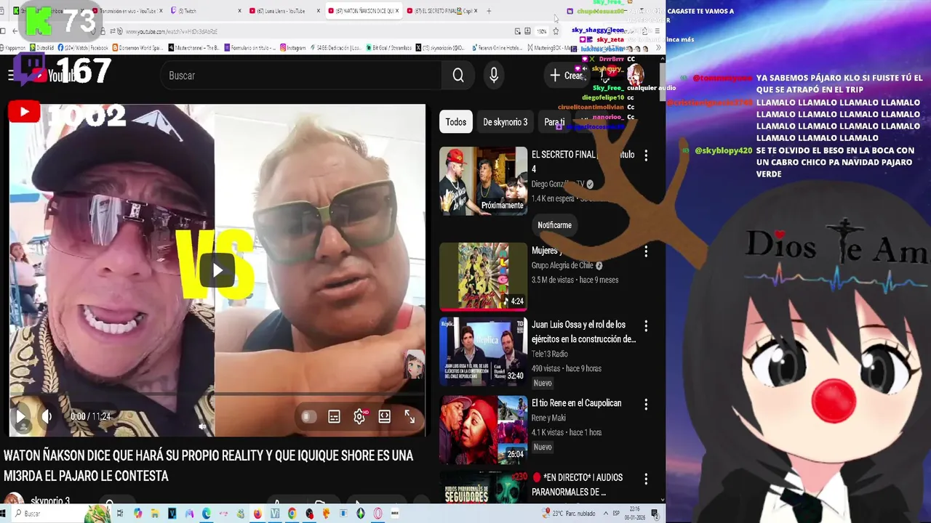Click the browser address bar URL
The image size is (931, 523).
[x=172, y=31]
